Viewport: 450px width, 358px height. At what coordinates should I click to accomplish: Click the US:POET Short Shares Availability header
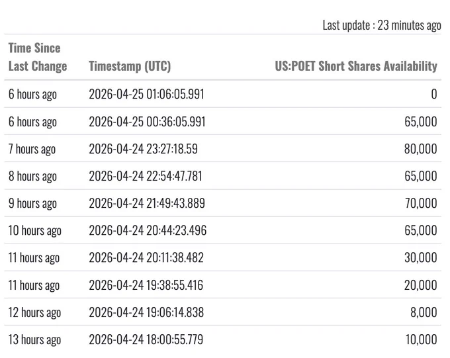click(356, 66)
